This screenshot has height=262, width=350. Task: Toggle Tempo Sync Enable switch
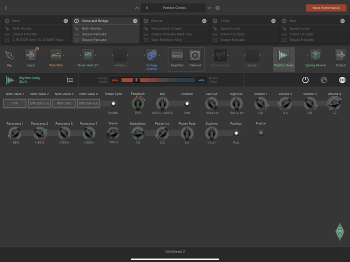coord(113,103)
